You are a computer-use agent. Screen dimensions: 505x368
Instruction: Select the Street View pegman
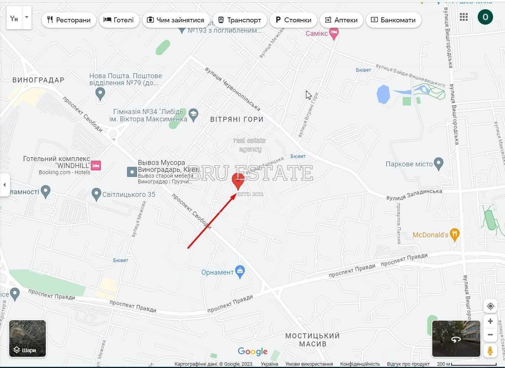[x=490, y=351]
